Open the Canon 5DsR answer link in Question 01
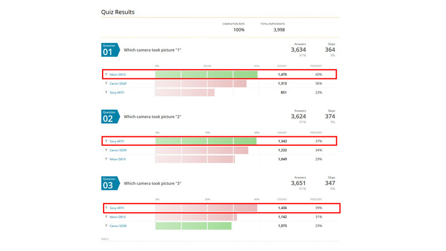 coord(118,83)
